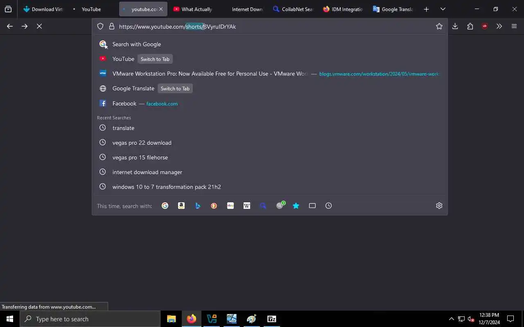The height and width of the screenshot is (327, 524).
Task: Open the Facebook facebook.com suggestion
Action: [x=270, y=103]
